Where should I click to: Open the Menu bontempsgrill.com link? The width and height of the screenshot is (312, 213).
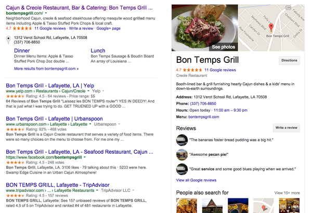203,117
